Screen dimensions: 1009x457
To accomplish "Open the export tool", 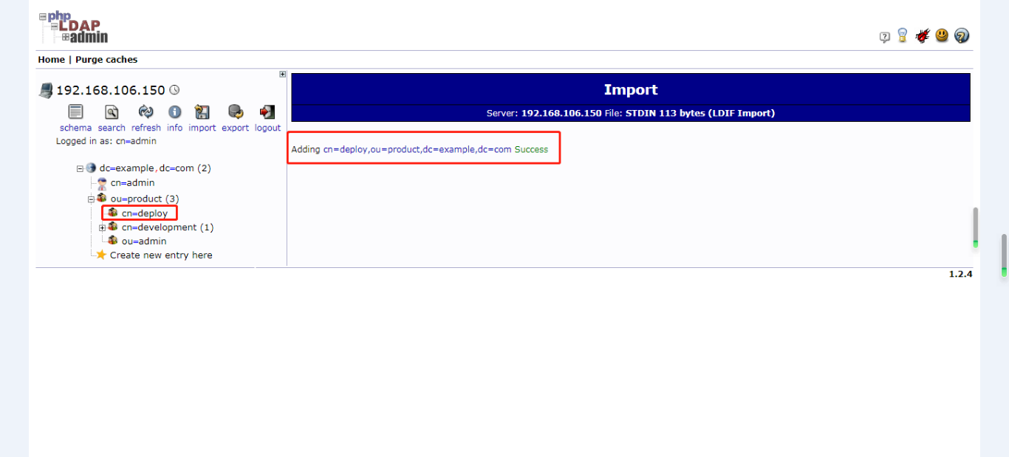I will coord(235,112).
